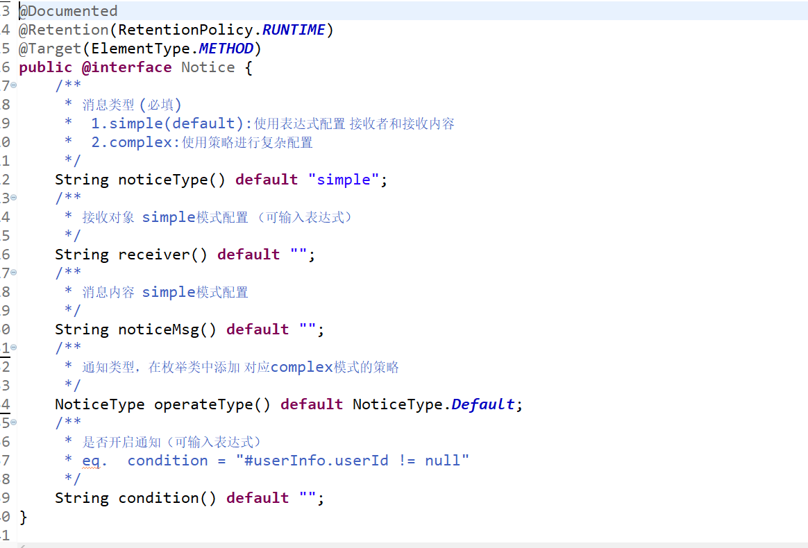Click the word condition in the eq. comment

[x=167, y=461]
